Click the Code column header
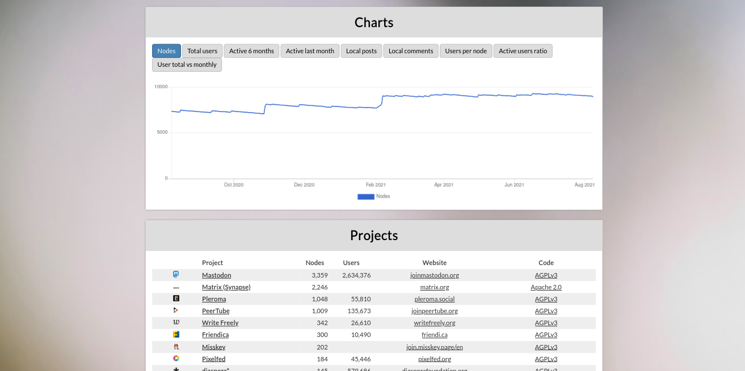The height and width of the screenshot is (371, 745). click(x=546, y=263)
